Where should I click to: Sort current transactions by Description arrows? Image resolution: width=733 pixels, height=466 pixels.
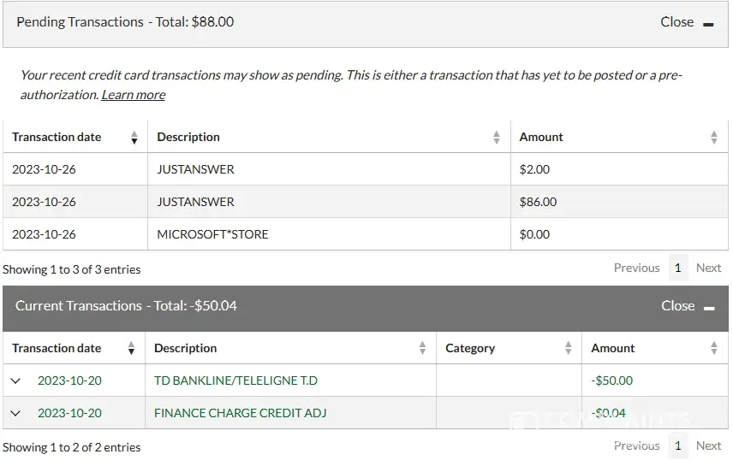[x=422, y=349]
